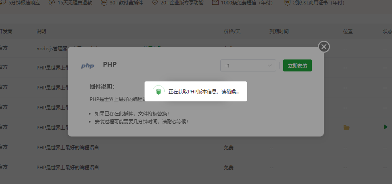This screenshot has height=184, width=392.
Task: Click the 15天无理由退款 text
Action: click(x=75, y=3)
